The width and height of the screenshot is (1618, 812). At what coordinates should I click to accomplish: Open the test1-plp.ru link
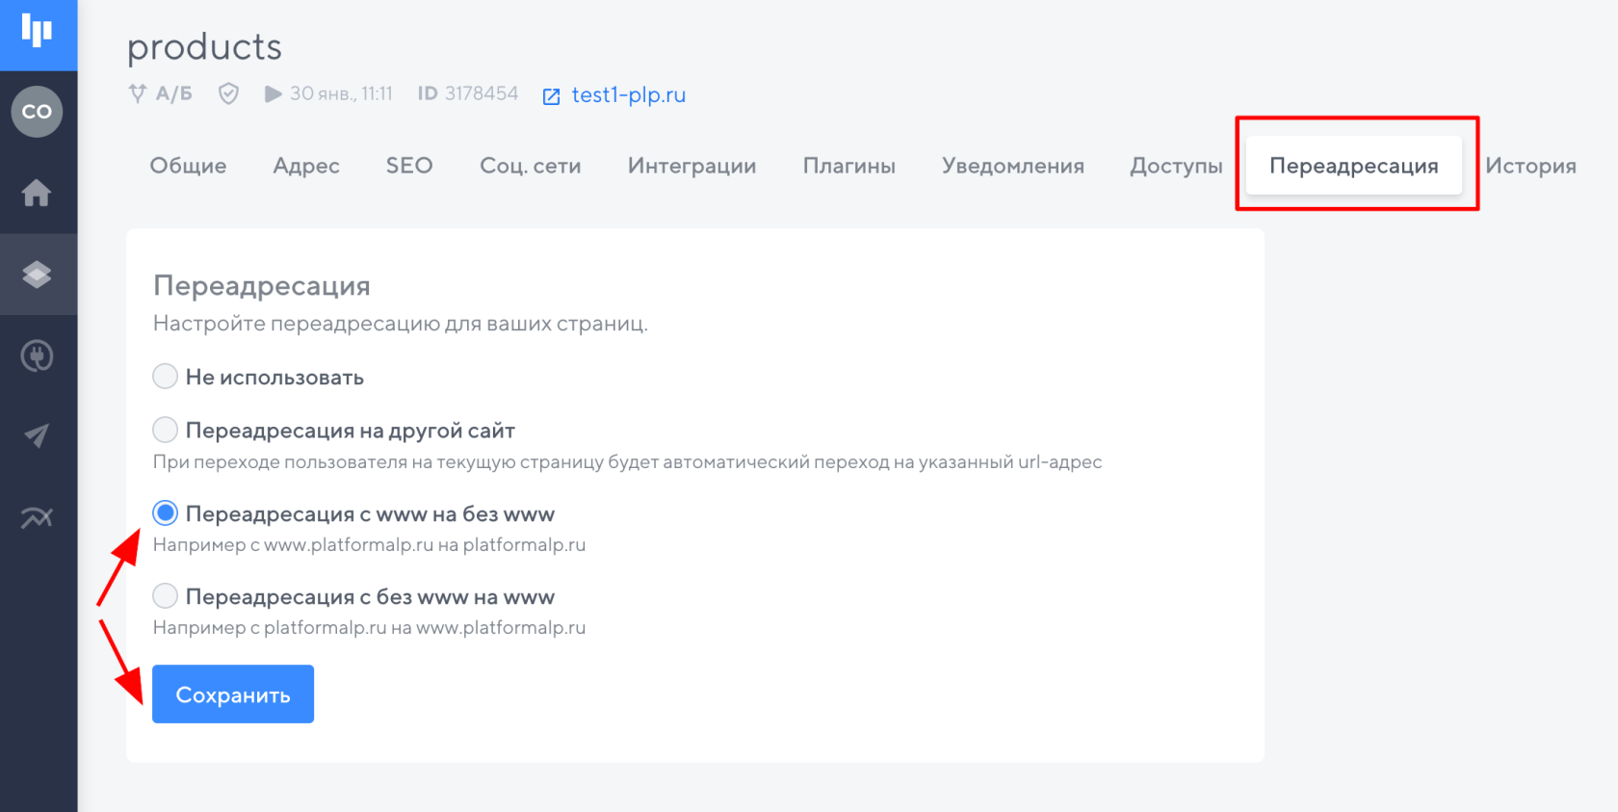(x=628, y=95)
